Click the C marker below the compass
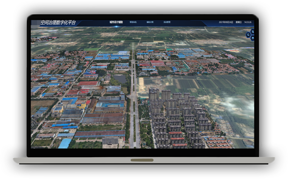 pos(33,139)
